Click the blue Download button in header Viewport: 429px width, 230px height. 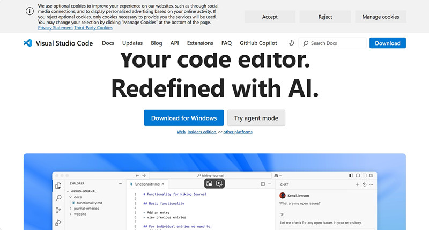(387, 43)
